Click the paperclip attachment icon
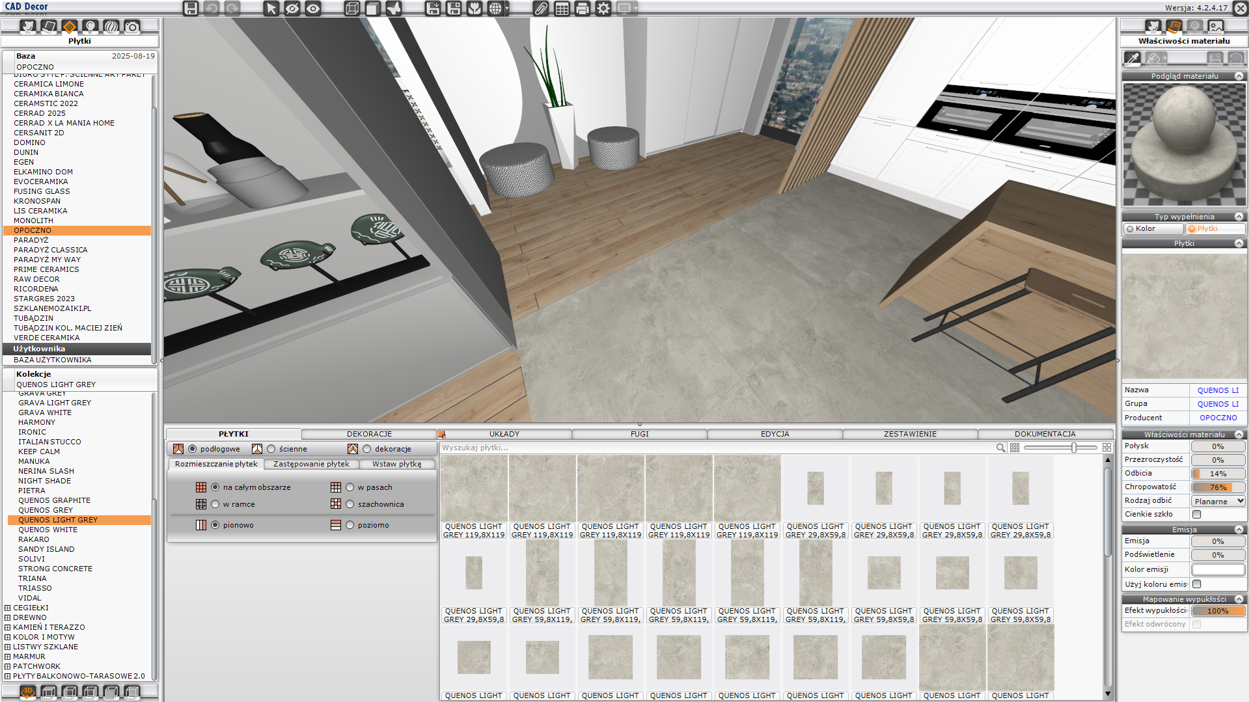 click(x=541, y=8)
